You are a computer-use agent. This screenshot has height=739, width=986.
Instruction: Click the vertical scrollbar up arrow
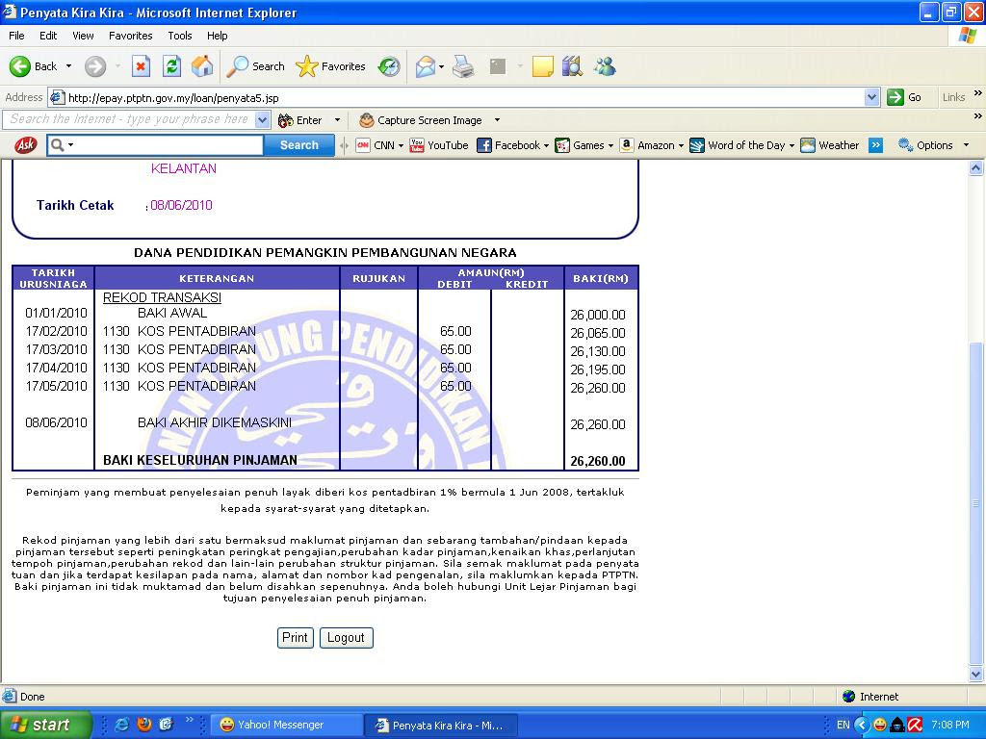976,167
